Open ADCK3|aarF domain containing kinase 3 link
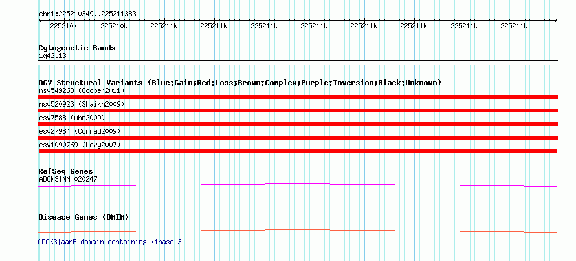This screenshot has width=576, height=261. (x=109, y=242)
